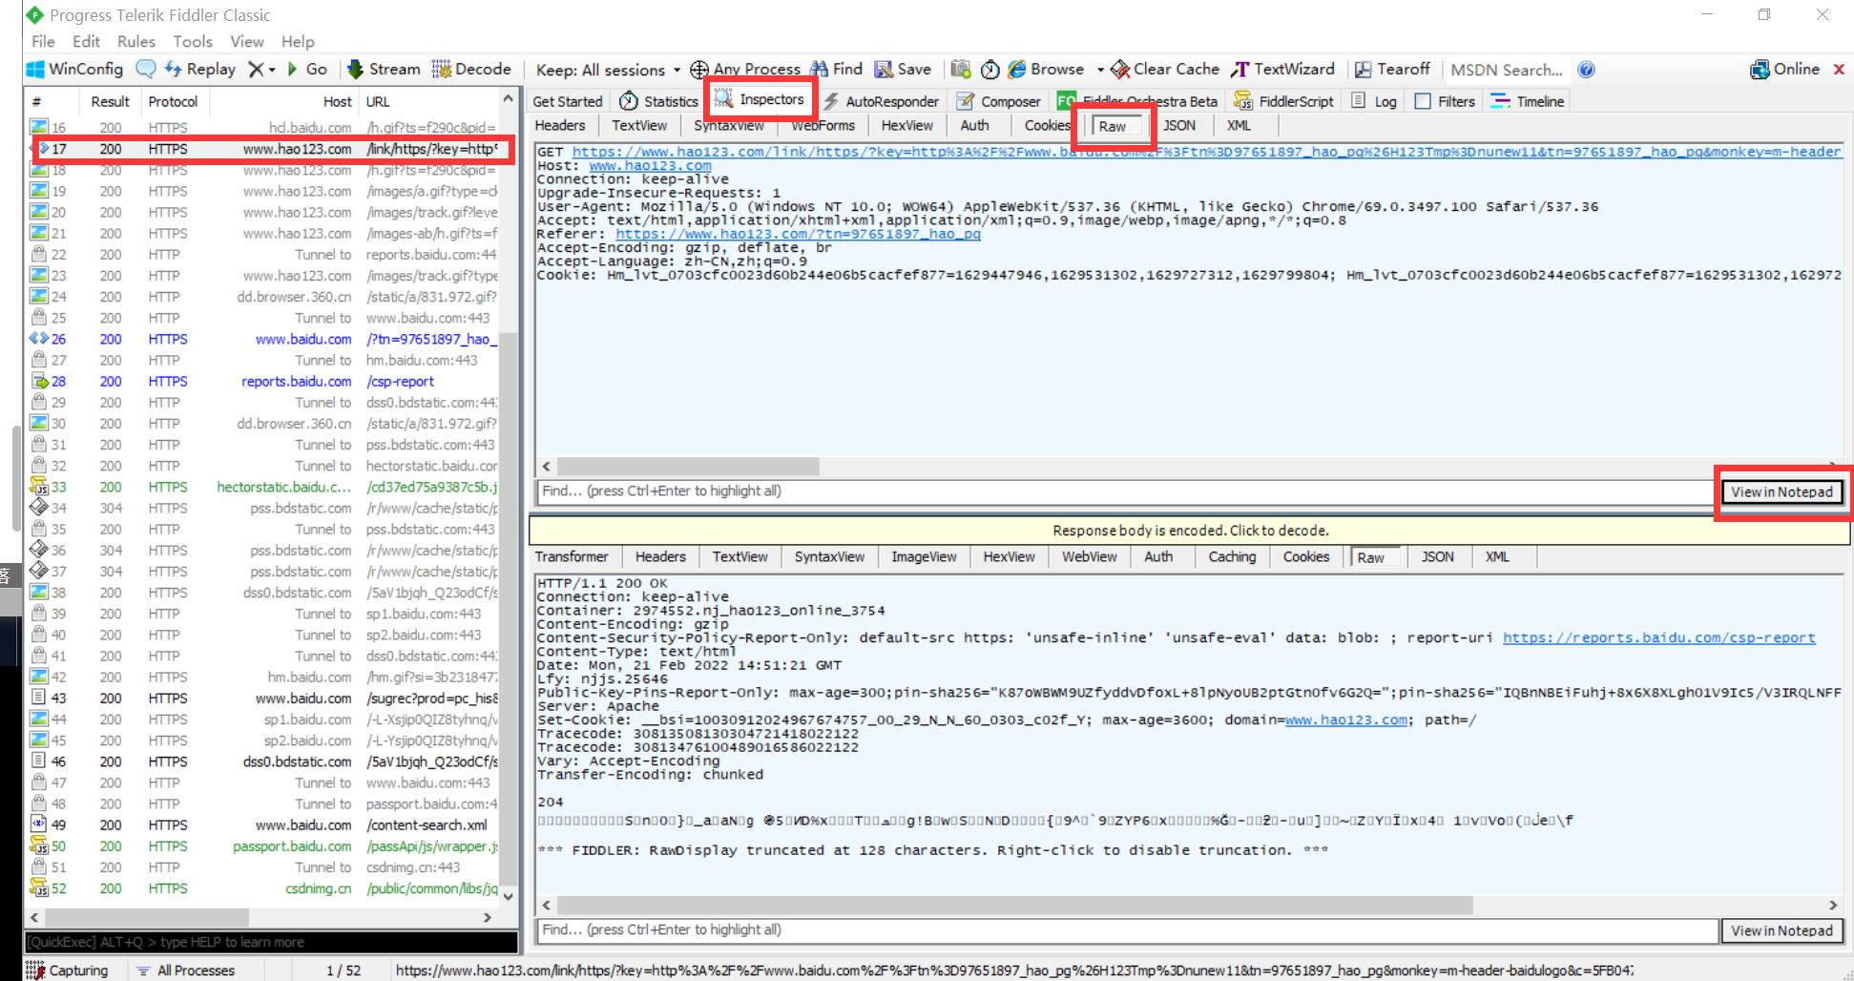Image resolution: width=1854 pixels, height=981 pixels.
Task: Select response Caching tab
Action: [x=1232, y=557]
